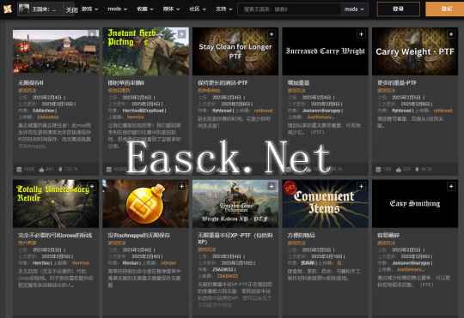Expand the mods dropdown beside 游戏

(x=118, y=9)
